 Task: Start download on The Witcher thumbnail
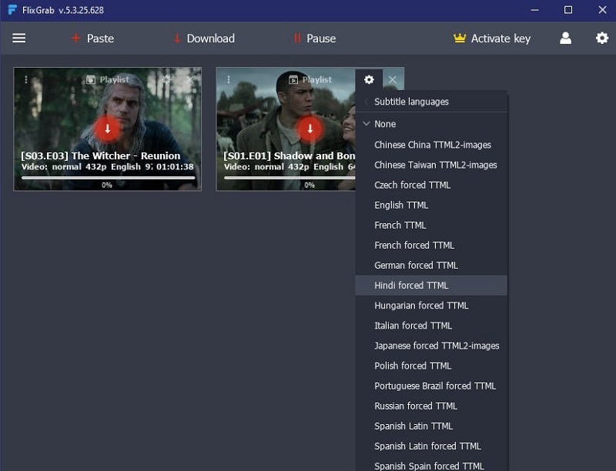[107, 129]
